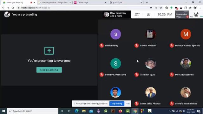Switch to the Google Search tab
The image size is (203, 114).
click(54, 3)
